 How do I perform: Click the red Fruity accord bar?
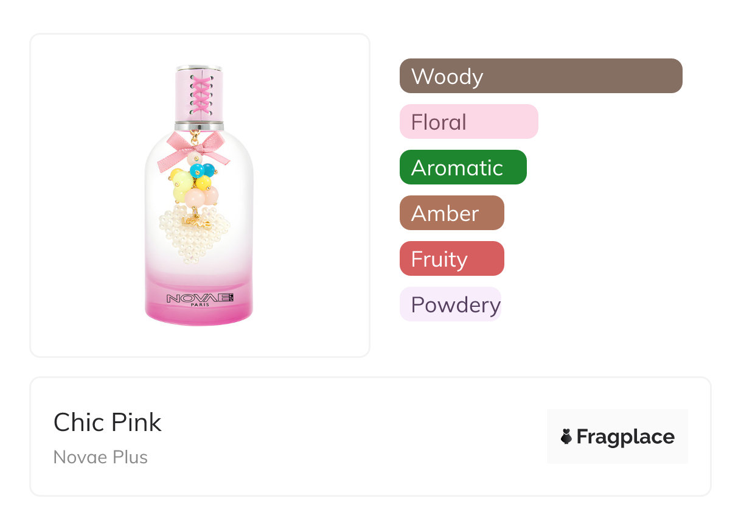(451, 259)
